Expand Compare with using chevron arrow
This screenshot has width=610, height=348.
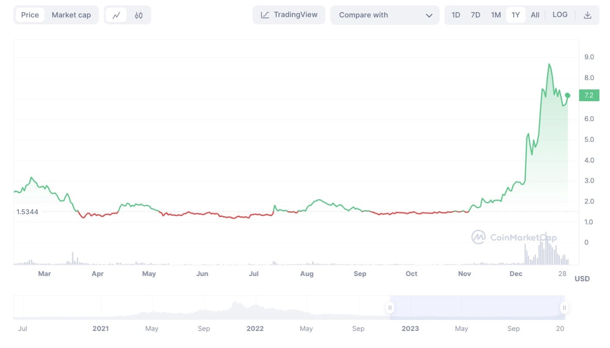click(x=429, y=15)
